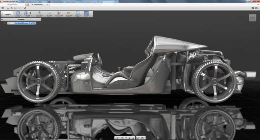Click the Construct plane icon

click(x=59, y=13)
